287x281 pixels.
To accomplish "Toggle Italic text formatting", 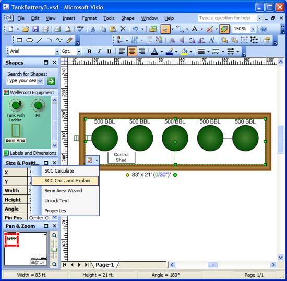I will click(x=99, y=52).
